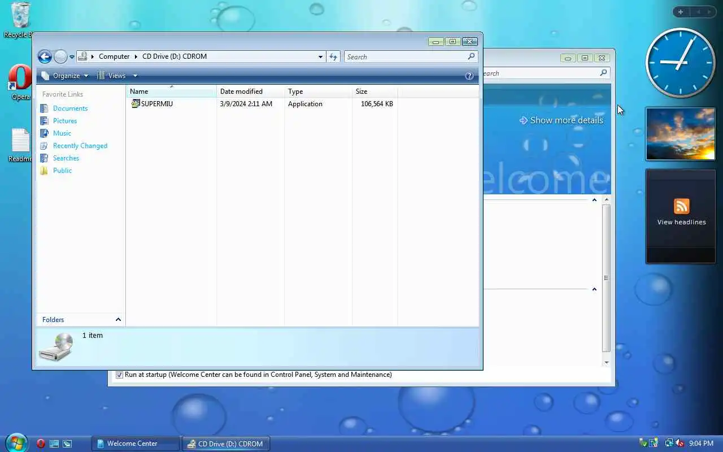Viewport: 723px width, 452px height.
Task: Click Computer in the address breadcrumb
Action: coord(114,56)
